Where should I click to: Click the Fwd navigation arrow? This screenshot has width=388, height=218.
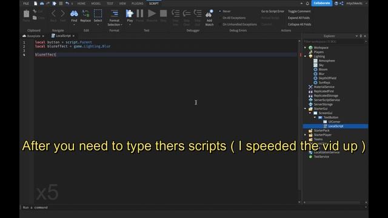[62, 13]
